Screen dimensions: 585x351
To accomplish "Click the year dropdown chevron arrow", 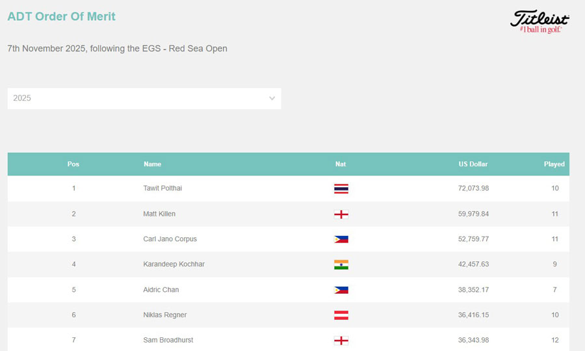I will tap(272, 98).
